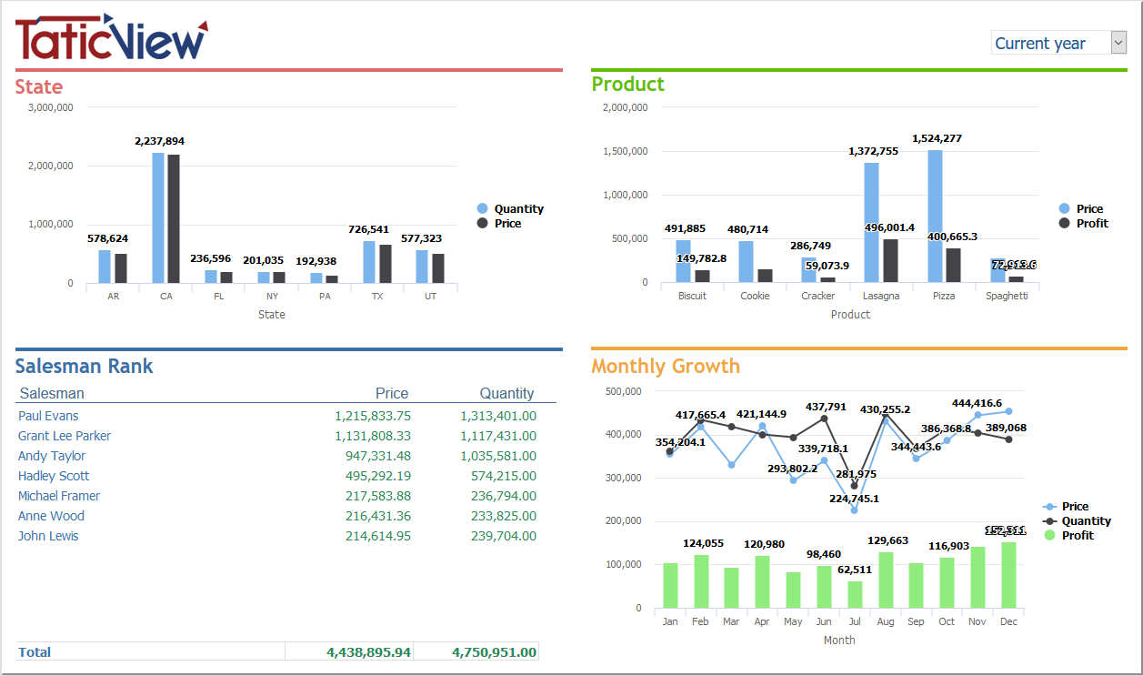Sort table by Salesman column header
The height and width of the screenshot is (676, 1143).
pyautogui.click(x=52, y=394)
